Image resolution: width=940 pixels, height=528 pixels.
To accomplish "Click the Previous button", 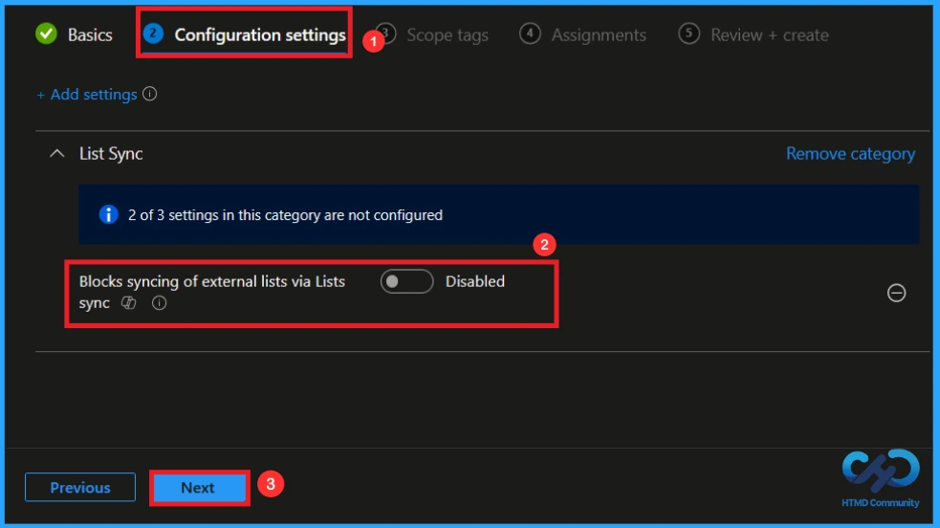I will [80, 487].
